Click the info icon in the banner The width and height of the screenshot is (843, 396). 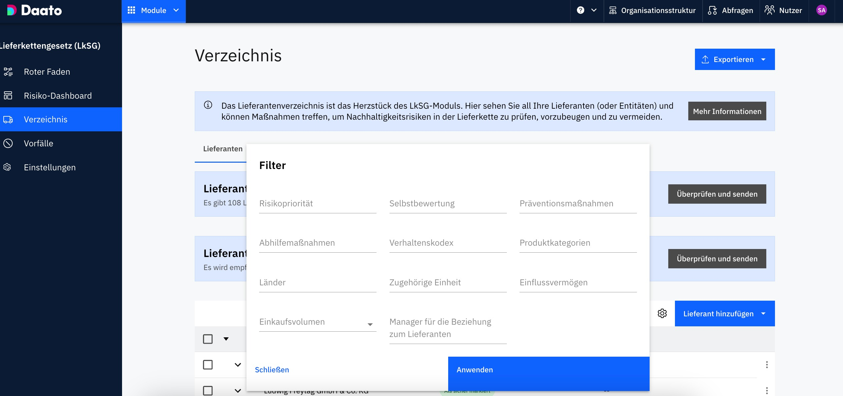(x=208, y=105)
